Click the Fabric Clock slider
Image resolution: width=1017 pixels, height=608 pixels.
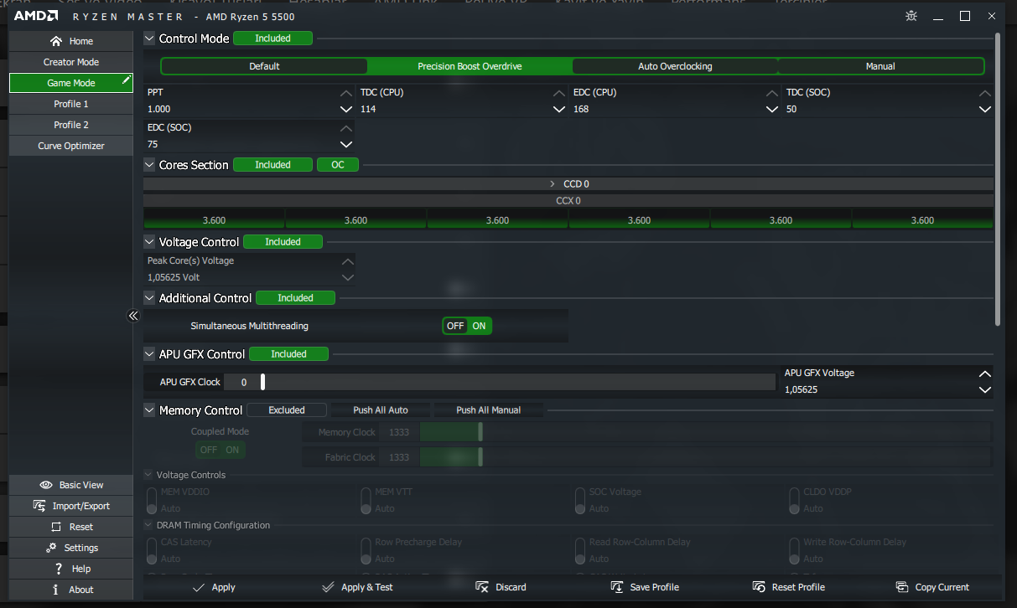click(706, 457)
